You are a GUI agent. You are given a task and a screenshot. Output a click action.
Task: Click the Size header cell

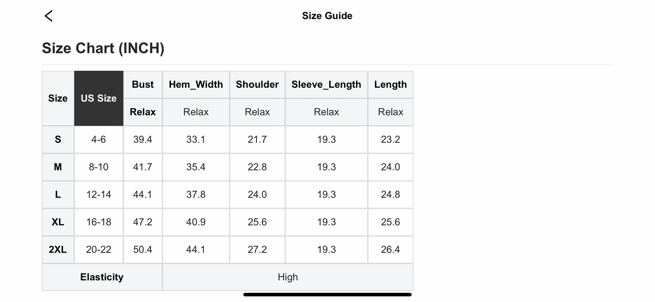point(58,98)
